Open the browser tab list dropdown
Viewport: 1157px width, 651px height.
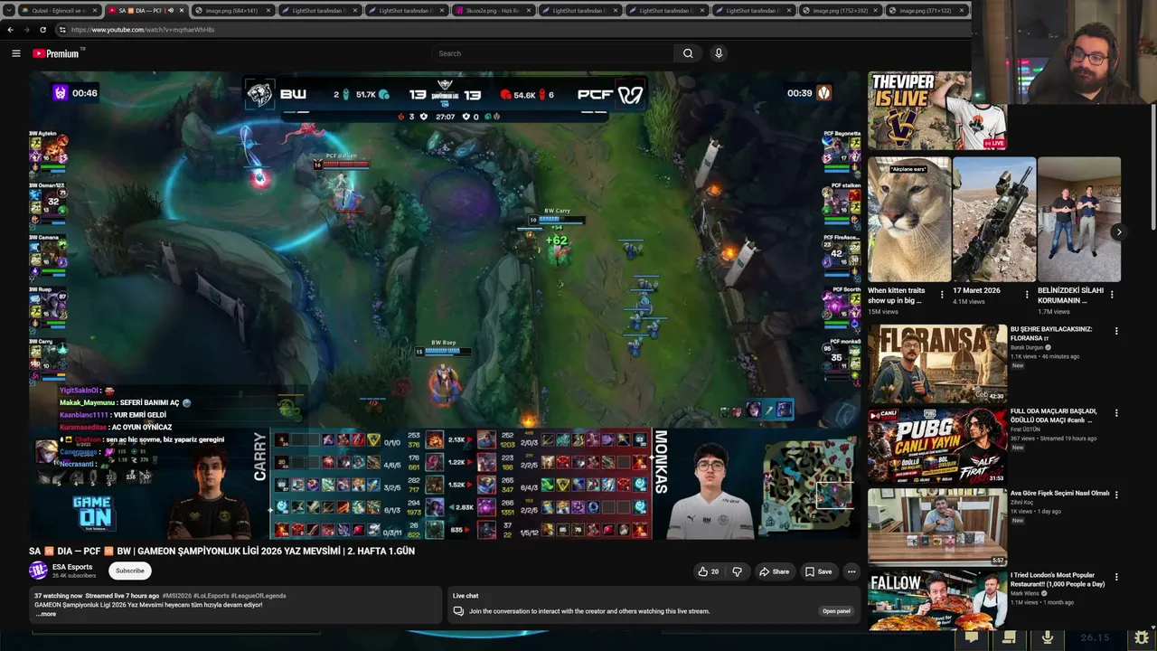tap(8, 11)
